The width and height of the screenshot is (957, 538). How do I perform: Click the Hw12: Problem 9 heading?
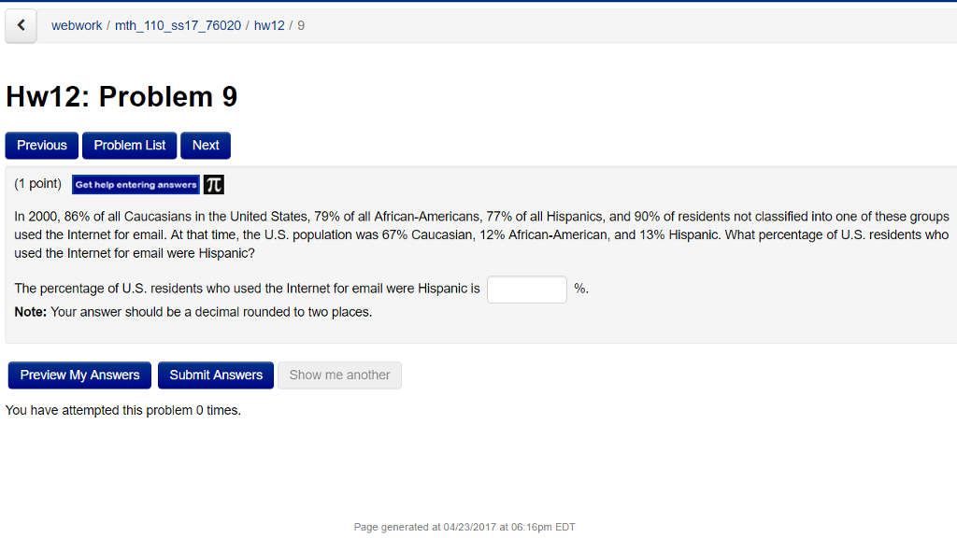pos(121,96)
